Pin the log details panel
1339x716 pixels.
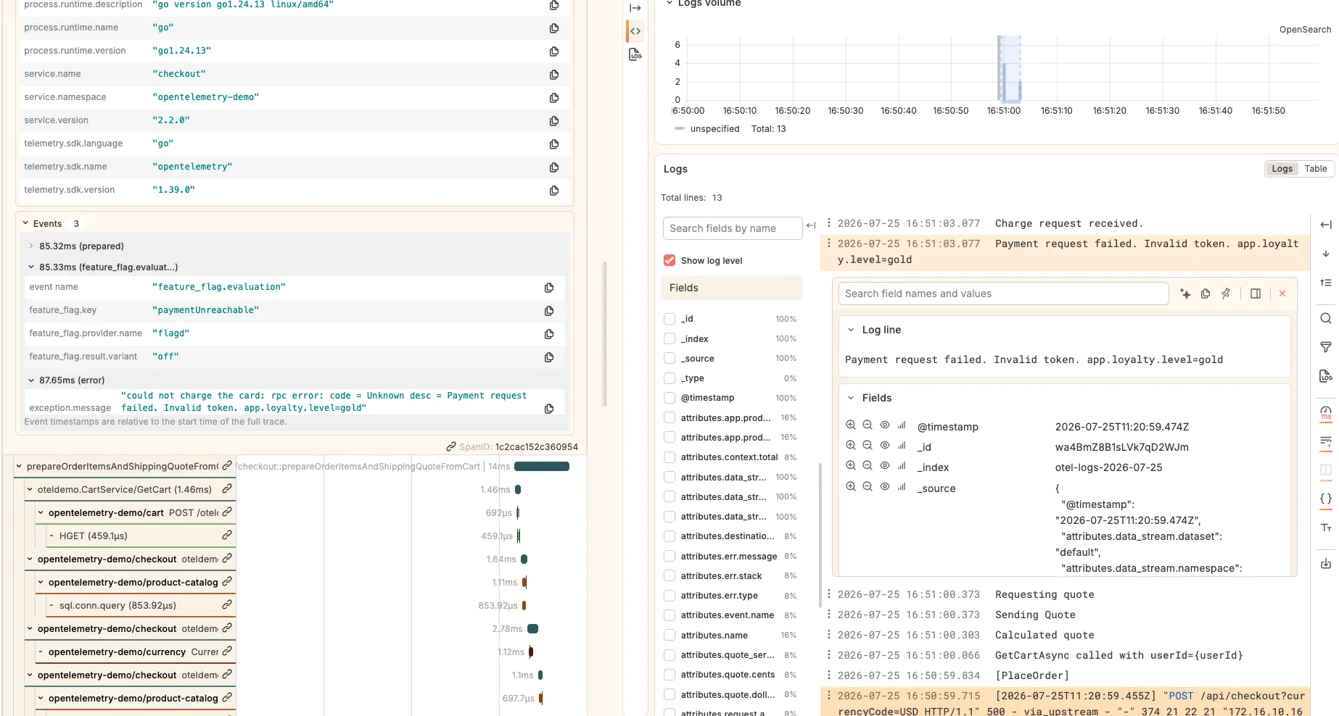click(1226, 294)
